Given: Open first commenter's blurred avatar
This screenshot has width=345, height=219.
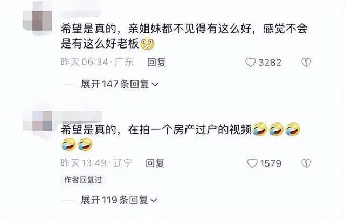Looking at the screenshot, I should [x=38, y=18].
